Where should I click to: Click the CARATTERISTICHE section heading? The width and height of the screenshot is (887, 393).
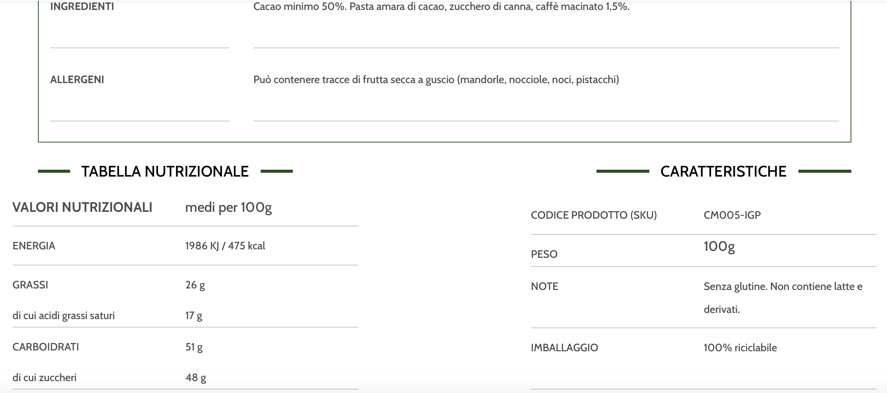coord(723,171)
